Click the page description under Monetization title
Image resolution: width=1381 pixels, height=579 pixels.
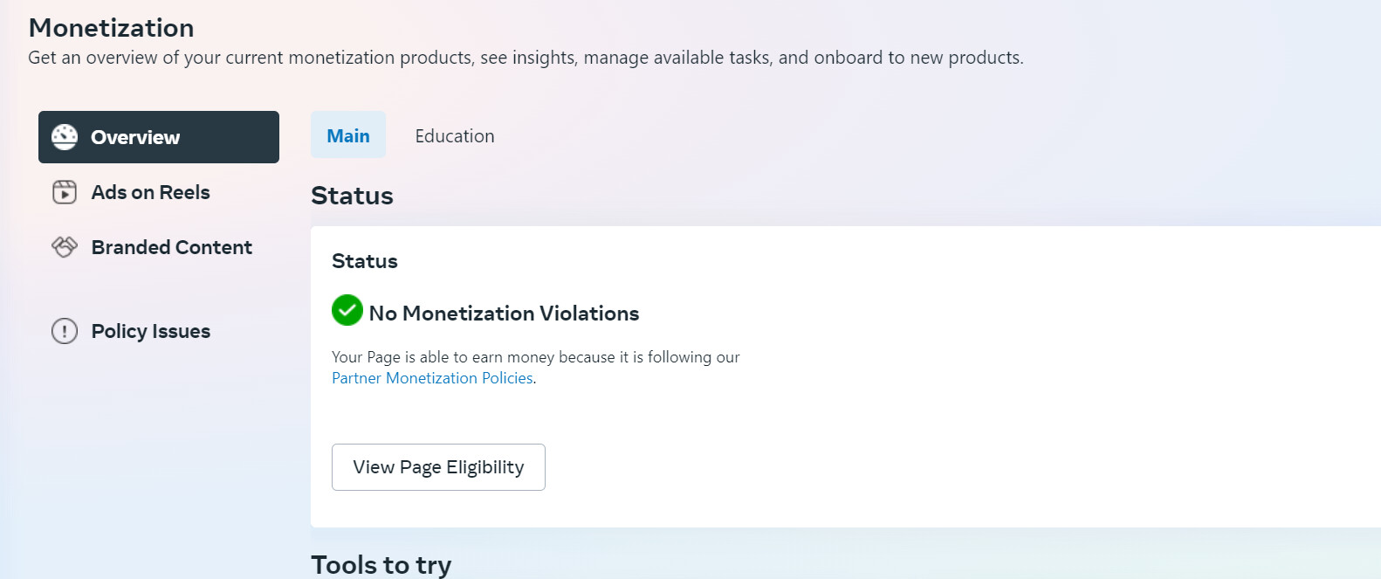click(x=526, y=58)
